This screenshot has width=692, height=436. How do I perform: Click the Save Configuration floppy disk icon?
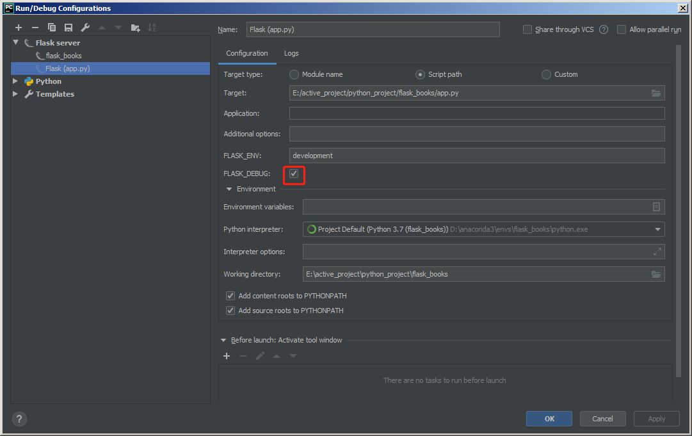tap(68, 28)
